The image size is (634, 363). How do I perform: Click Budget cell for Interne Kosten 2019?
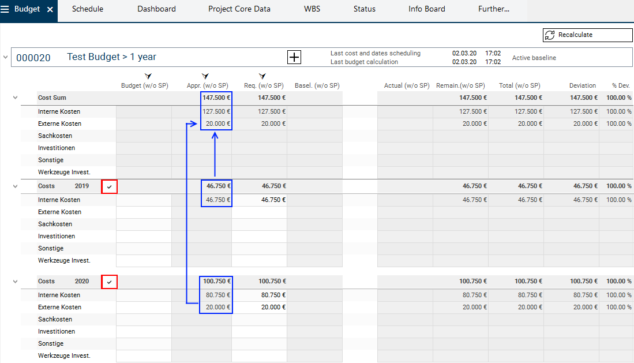[144, 200]
